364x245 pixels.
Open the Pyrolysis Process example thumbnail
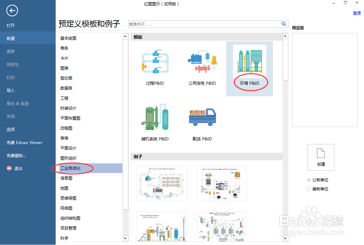pos(162,226)
